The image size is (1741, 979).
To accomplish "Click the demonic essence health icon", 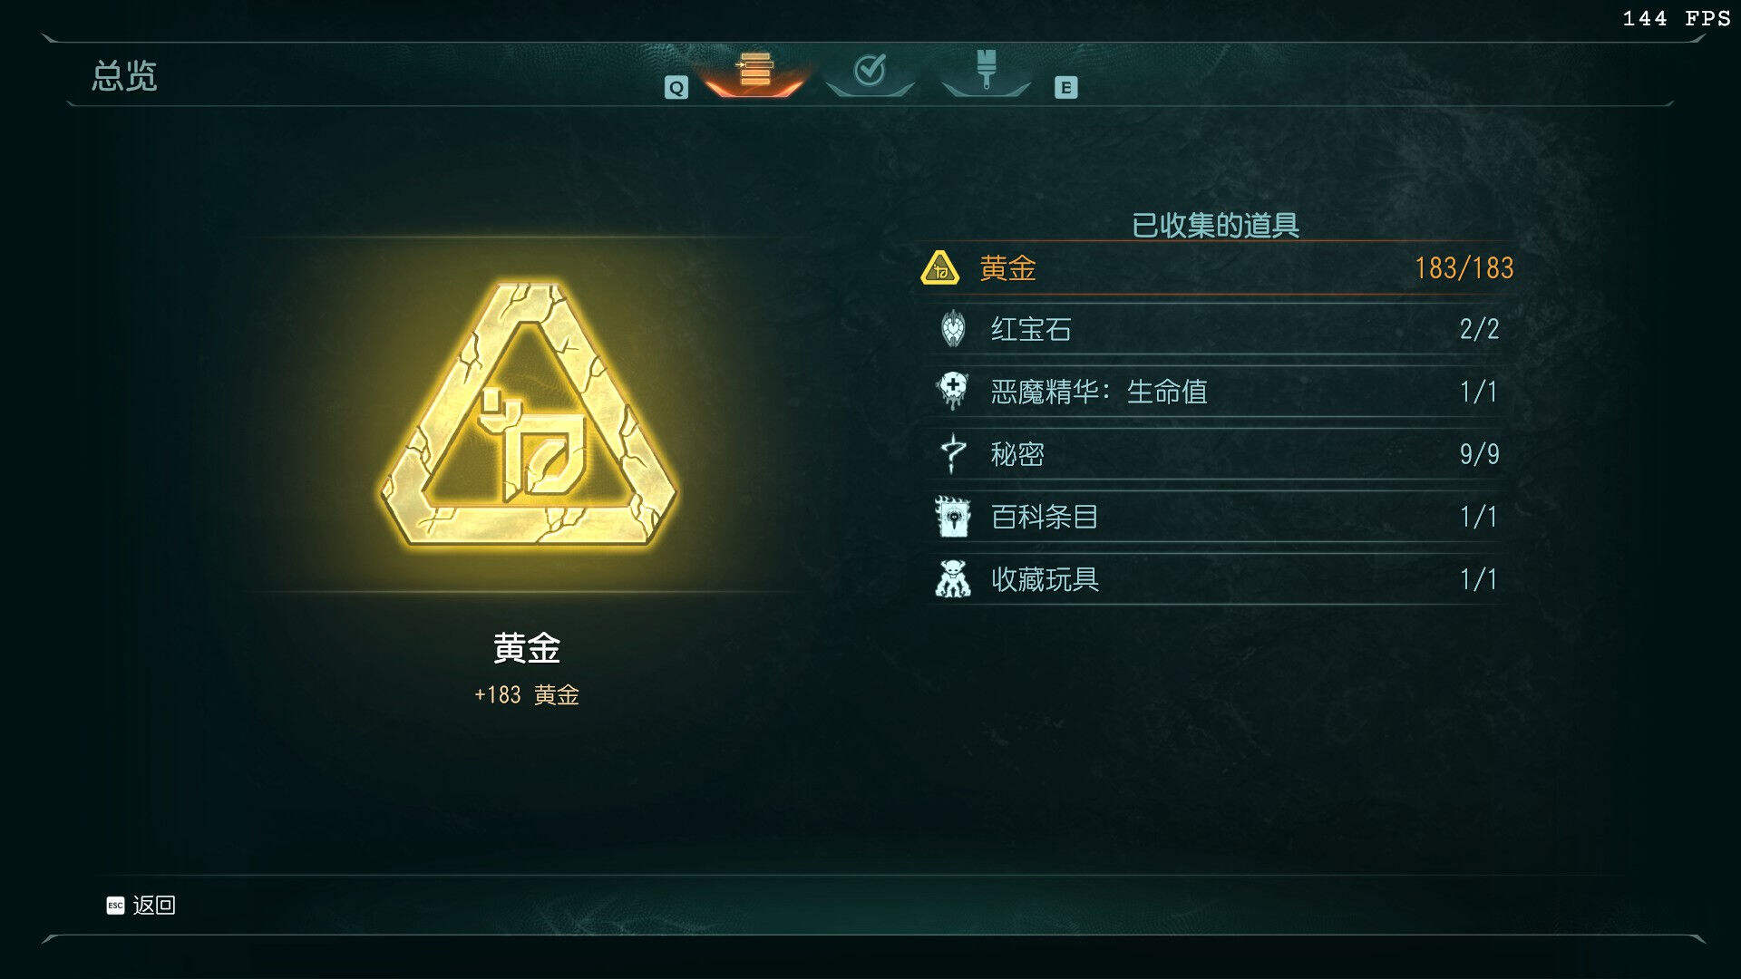I will click(x=952, y=391).
